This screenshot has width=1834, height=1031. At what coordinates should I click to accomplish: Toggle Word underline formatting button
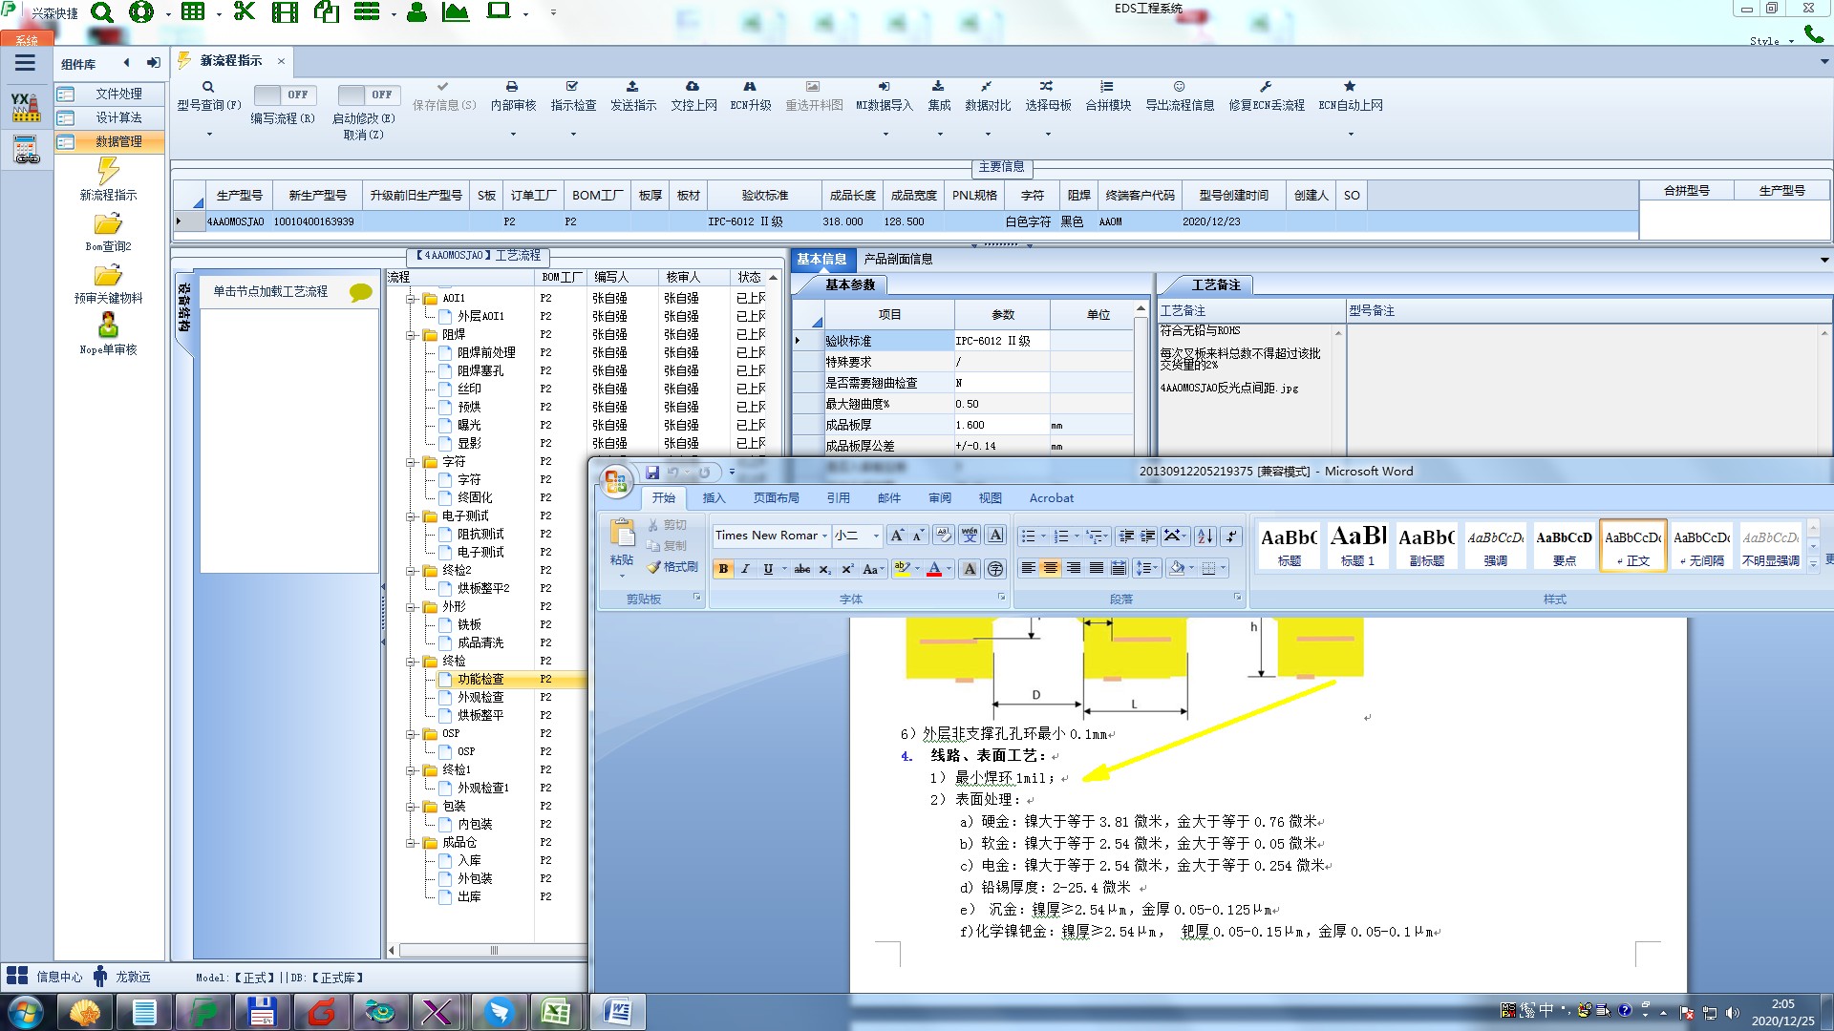coord(768,569)
